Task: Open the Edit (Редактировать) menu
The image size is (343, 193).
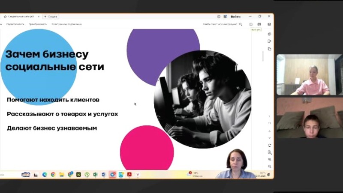Action: coord(15,24)
